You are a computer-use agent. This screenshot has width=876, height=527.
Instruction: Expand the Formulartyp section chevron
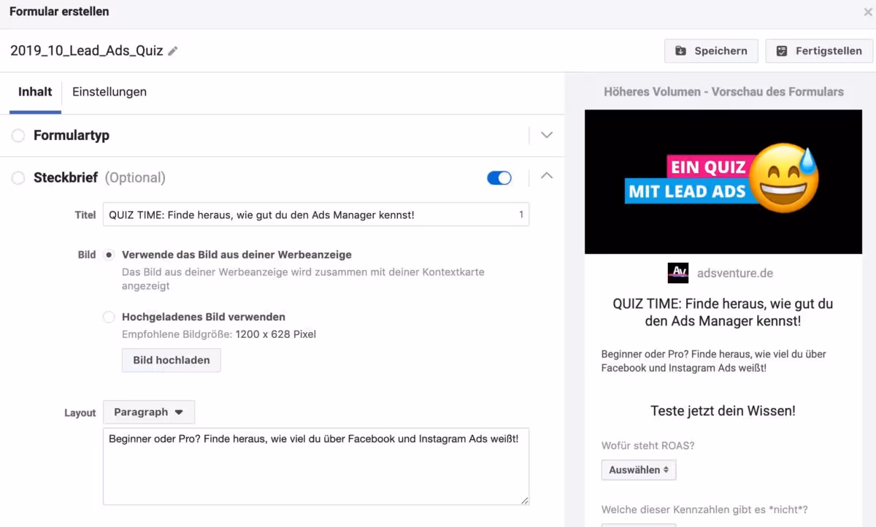(x=547, y=135)
